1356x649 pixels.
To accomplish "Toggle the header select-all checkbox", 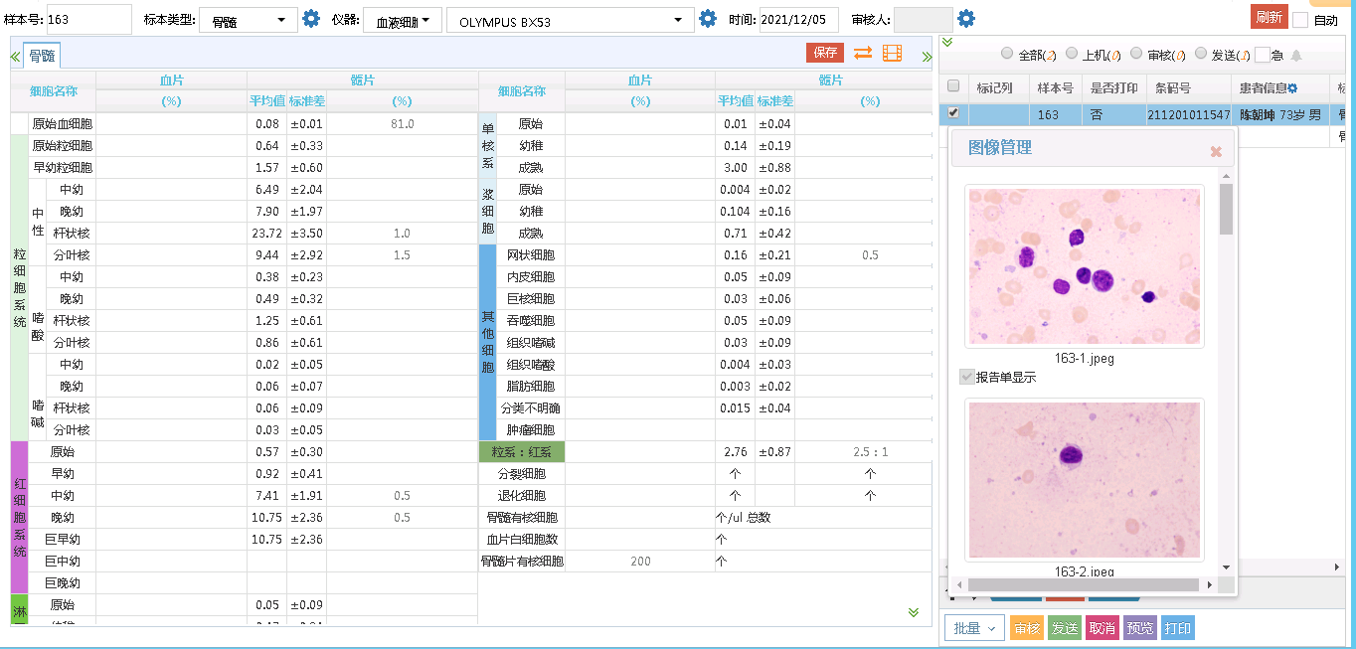I will [953, 86].
